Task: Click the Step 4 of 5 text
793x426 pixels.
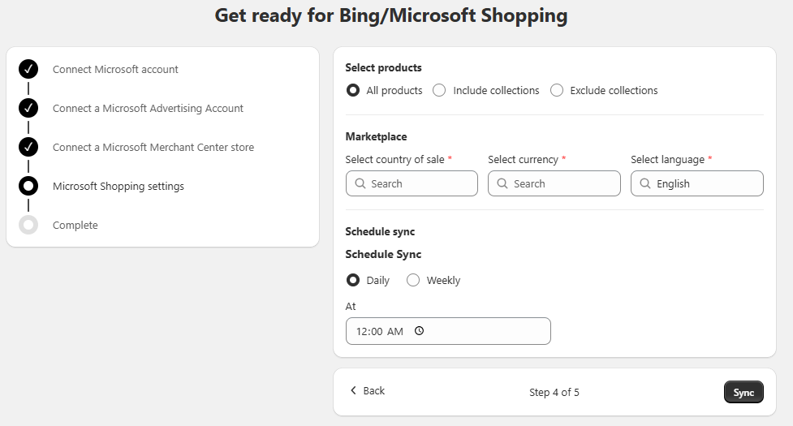Action: click(554, 392)
